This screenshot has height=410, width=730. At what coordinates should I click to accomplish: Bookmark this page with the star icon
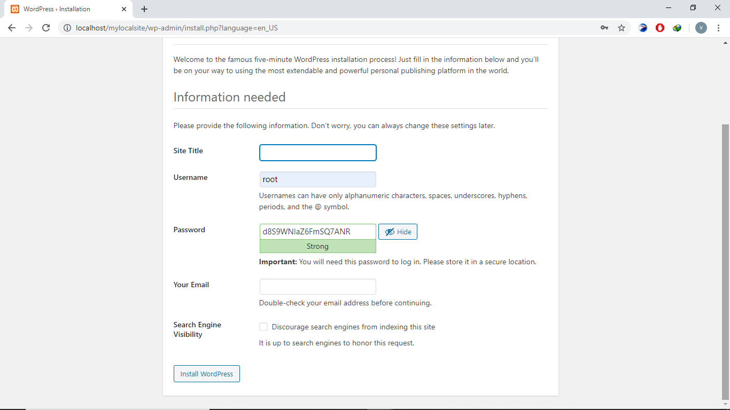click(x=622, y=28)
